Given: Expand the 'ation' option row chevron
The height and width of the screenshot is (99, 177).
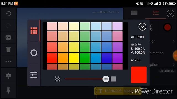Looking at the screenshot, I should point(173,65).
